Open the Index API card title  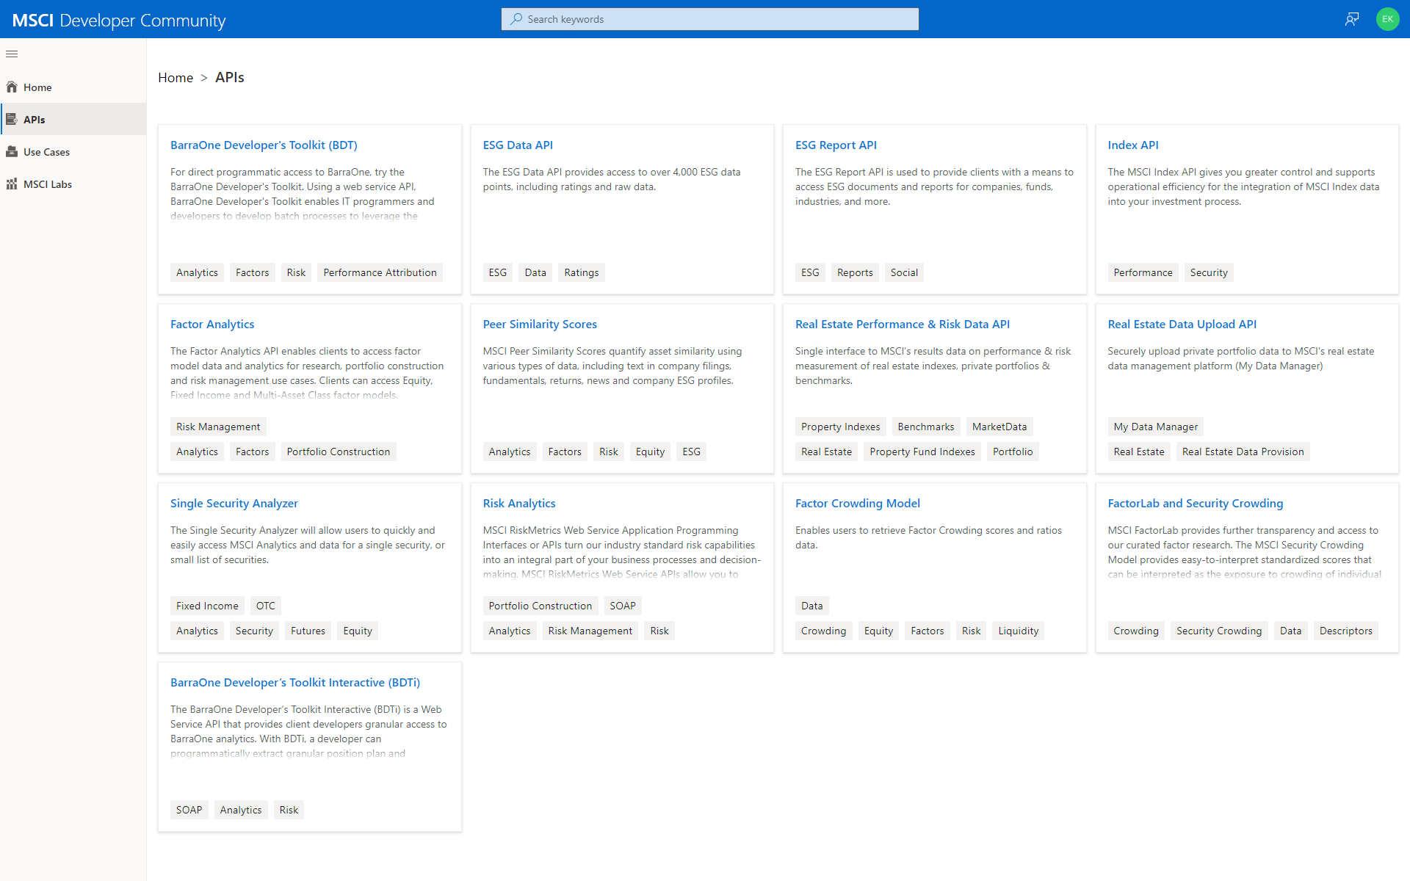[x=1133, y=145]
